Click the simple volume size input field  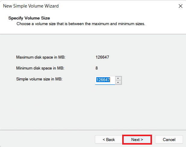105,80
